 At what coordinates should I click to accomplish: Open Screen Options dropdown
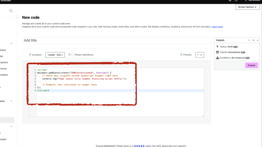pos(247,7)
